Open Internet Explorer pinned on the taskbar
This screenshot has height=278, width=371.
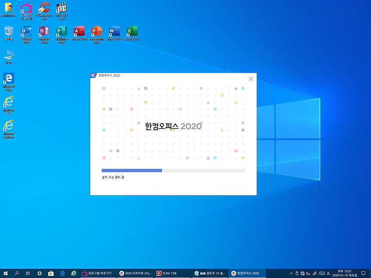pyautogui.click(x=74, y=273)
